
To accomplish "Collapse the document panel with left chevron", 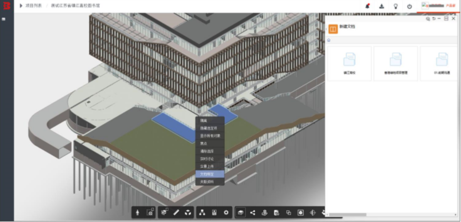I will tap(326, 29).
